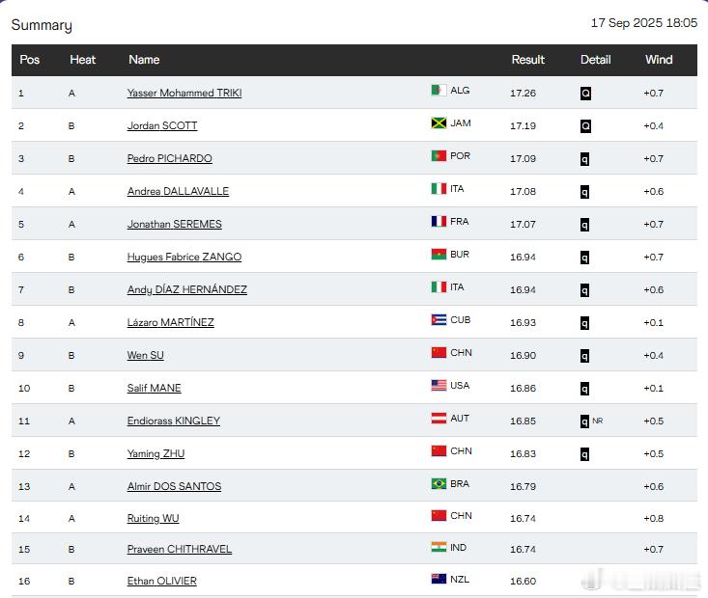Click the Brazil flag icon
The image size is (708, 598).
click(x=439, y=484)
